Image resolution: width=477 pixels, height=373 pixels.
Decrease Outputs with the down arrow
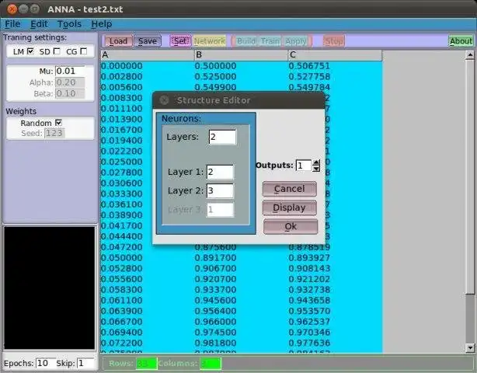point(316,169)
